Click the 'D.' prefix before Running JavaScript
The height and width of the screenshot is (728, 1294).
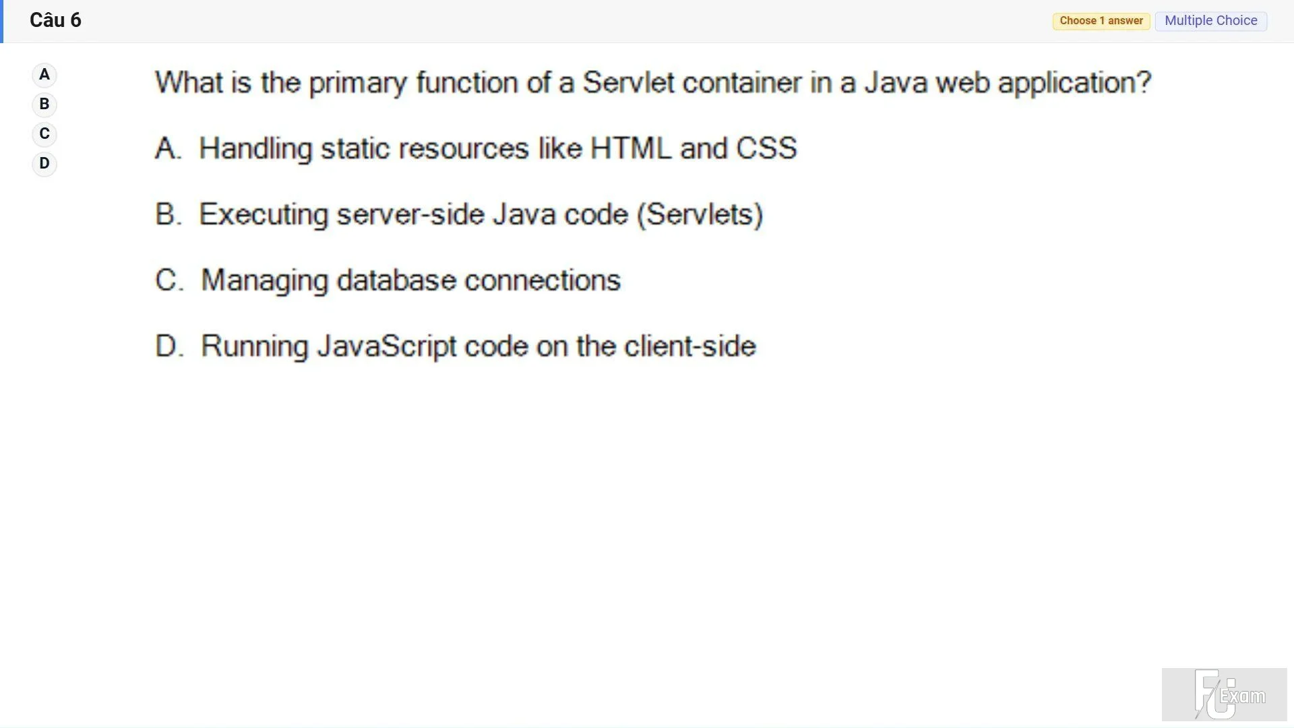point(169,346)
